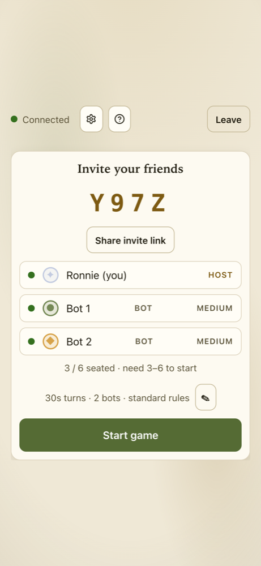Click Bot 2's green online dot
The width and height of the screenshot is (261, 566).
tap(31, 341)
